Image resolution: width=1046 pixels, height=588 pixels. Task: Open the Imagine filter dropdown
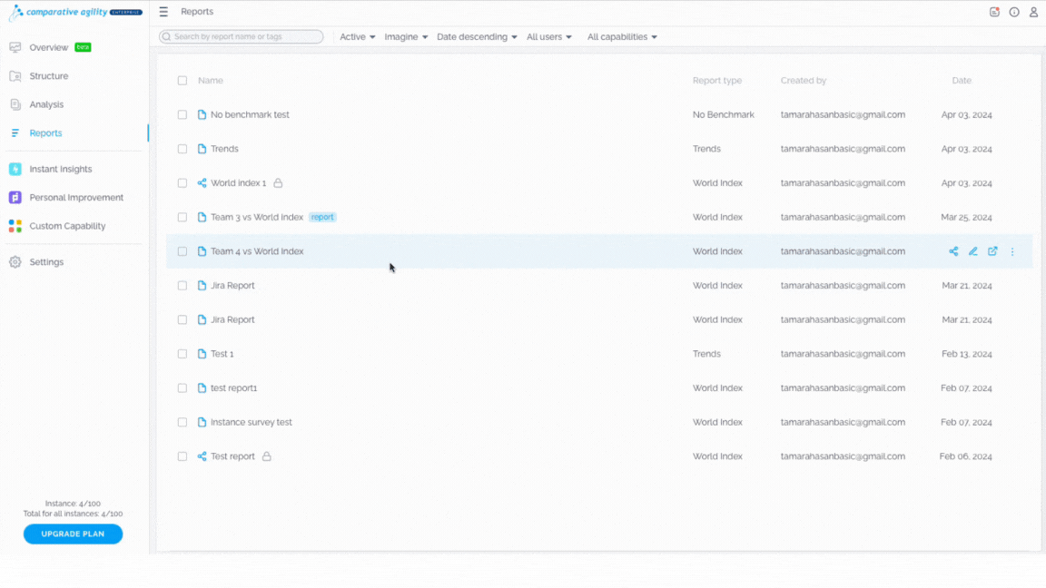coord(406,36)
